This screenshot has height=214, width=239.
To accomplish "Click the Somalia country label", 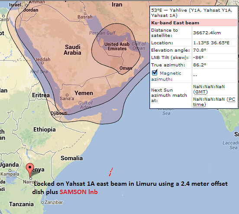I will (71, 158).
